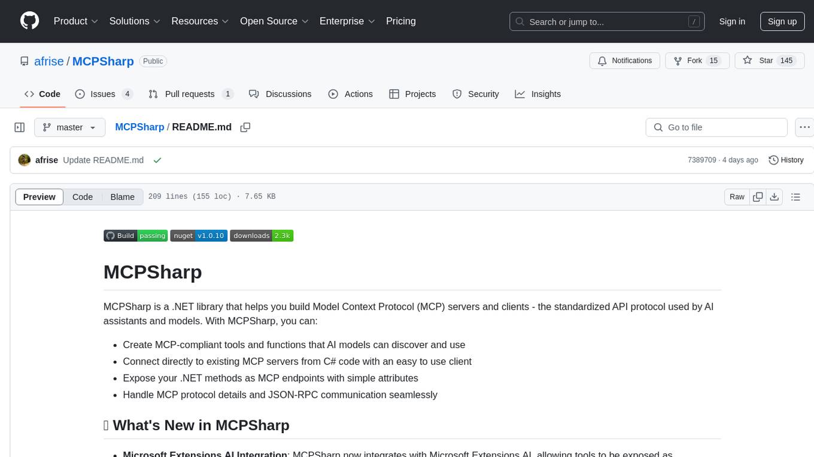
Task: Focus the Go to file field
Action: [x=716, y=127]
